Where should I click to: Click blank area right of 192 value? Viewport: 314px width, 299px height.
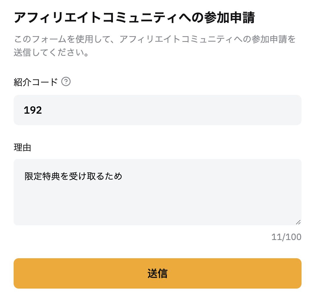click(170, 110)
